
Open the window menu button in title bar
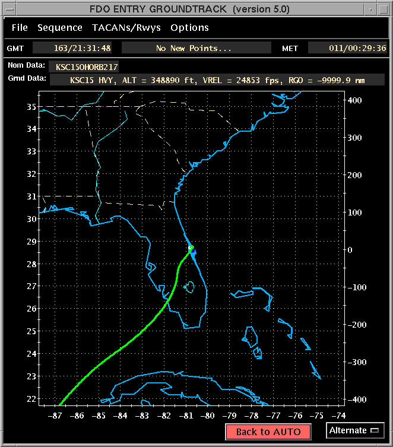9,9
